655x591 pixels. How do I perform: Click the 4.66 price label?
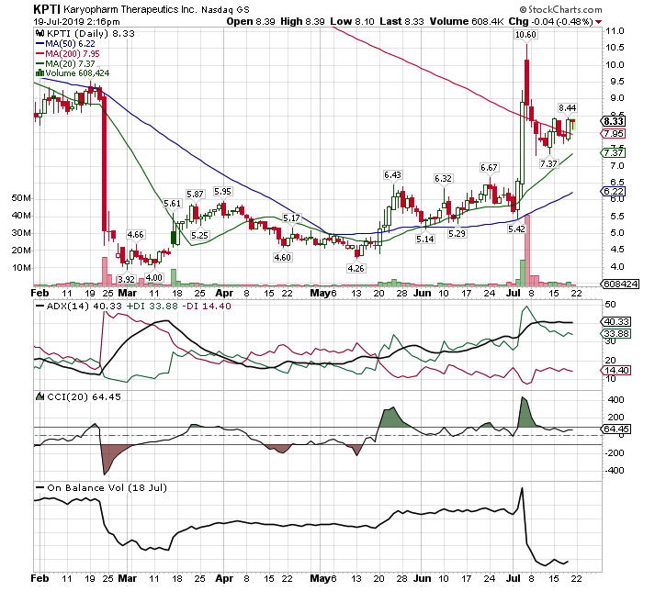coord(135,235)
